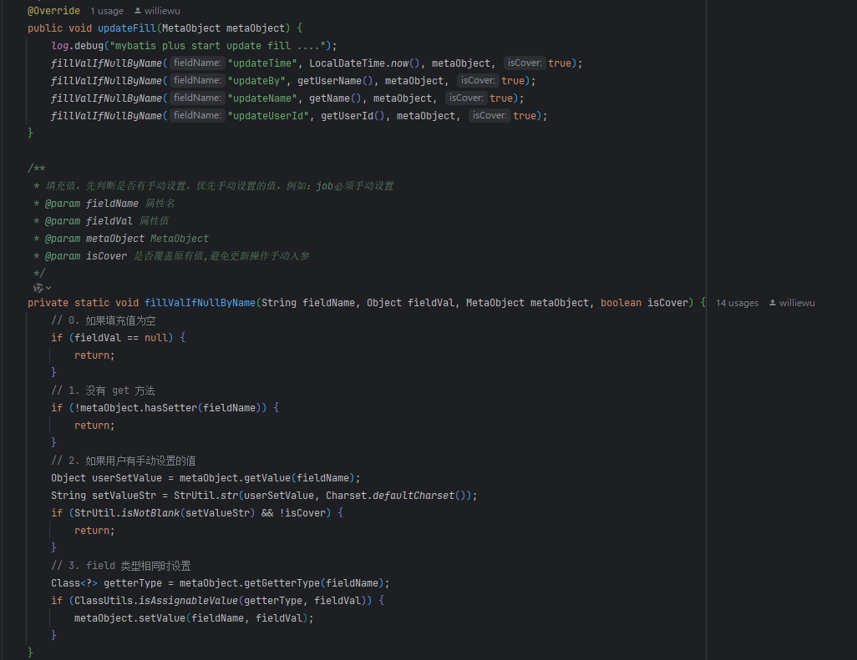
Task: Click the icon above the fillValIfNullByName declaration
Action: pyautogui.click(x=38, y=287)
